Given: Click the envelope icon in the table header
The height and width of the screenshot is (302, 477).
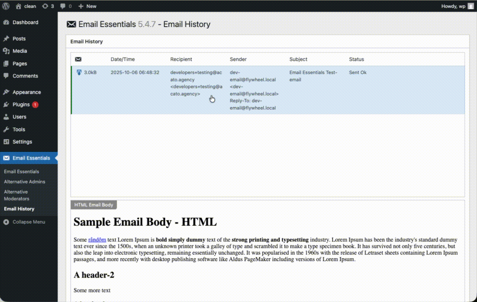Looking at the screenshot, I should coord(78,59).
